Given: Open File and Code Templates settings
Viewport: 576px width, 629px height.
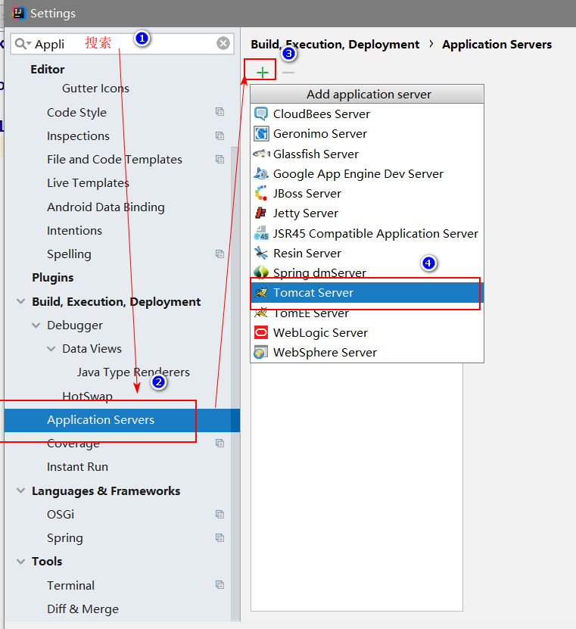Looking at the screenshot, I should (114, 160).
